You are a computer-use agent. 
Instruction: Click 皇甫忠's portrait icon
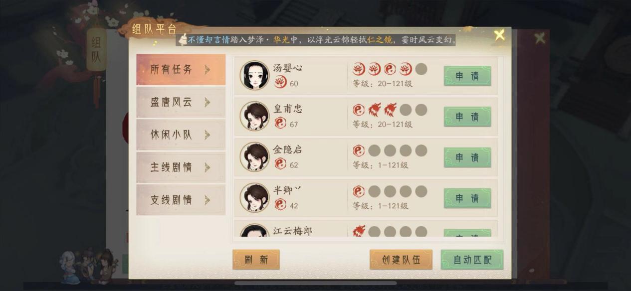(254, 116)
